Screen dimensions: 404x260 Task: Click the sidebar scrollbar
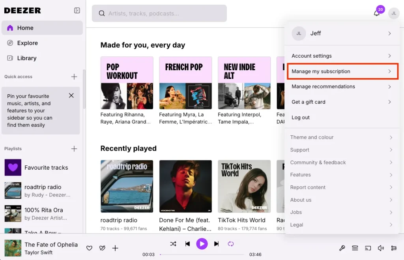pyautogui.click(x=84, y=89)
